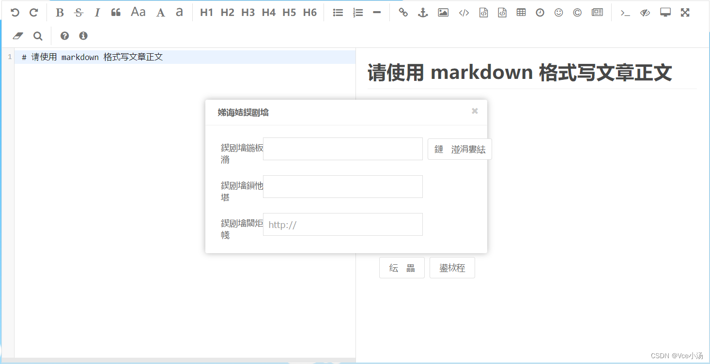The image size is (710, 364).
Task: Insert H1 heading
Action: click(x=207, y=13)
